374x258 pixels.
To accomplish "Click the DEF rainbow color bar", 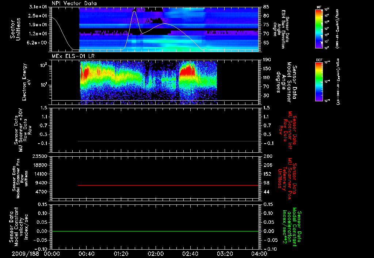I will point(319,82).
